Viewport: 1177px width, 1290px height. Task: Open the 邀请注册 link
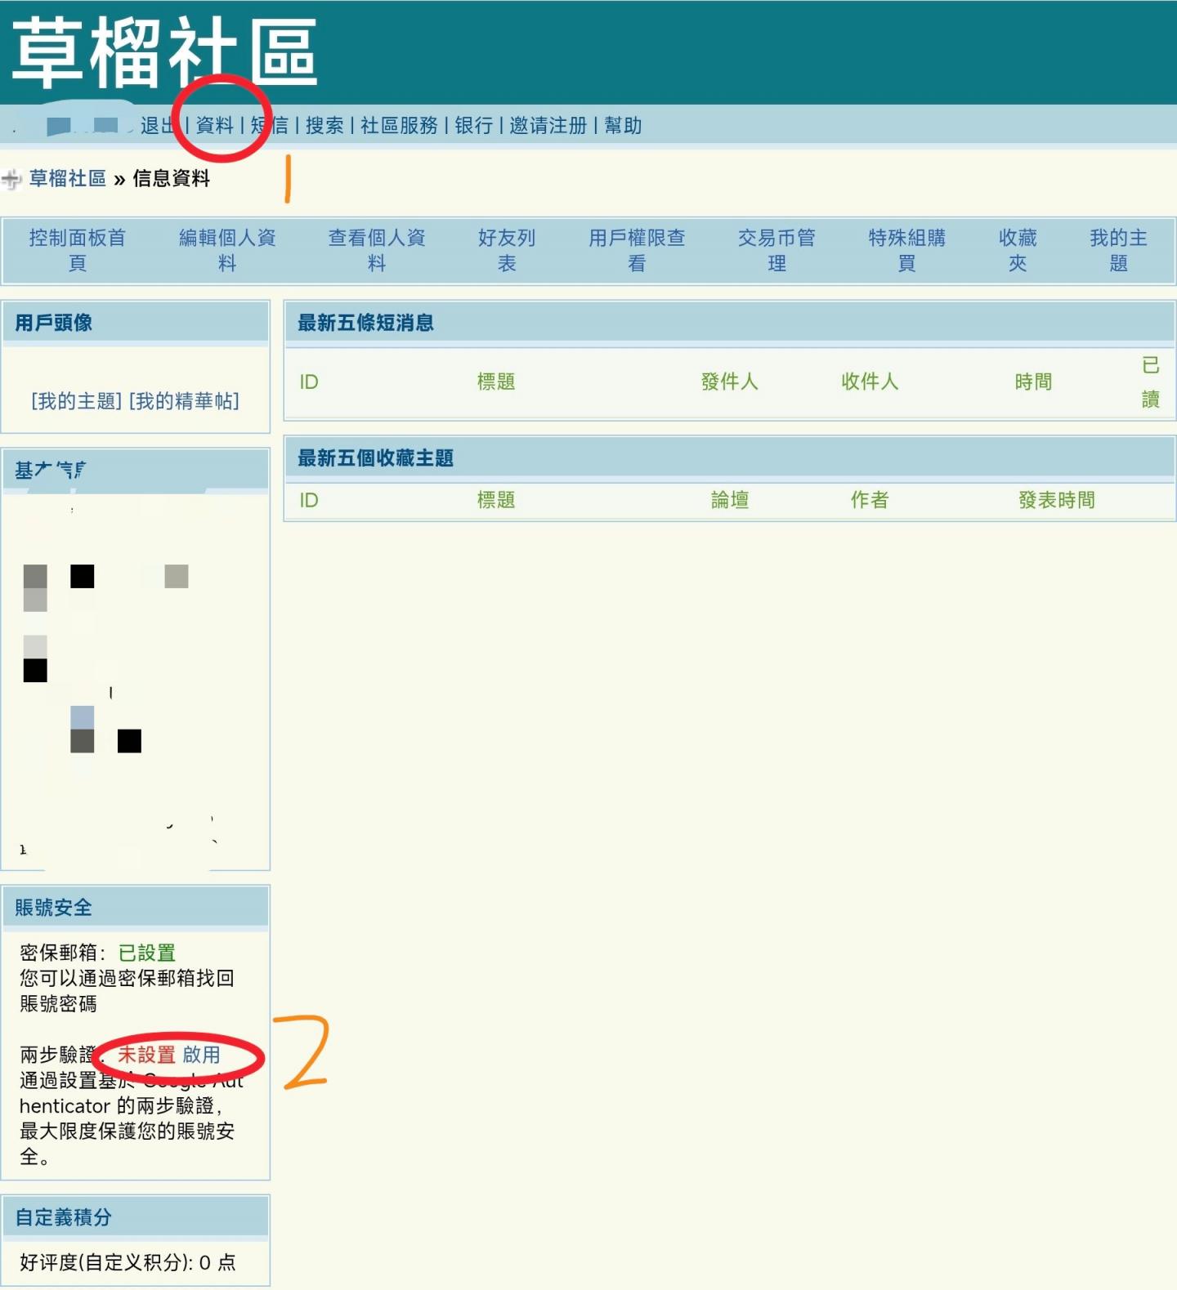[548, 126]
